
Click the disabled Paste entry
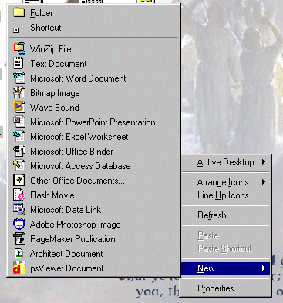click(x=226, y=235)
